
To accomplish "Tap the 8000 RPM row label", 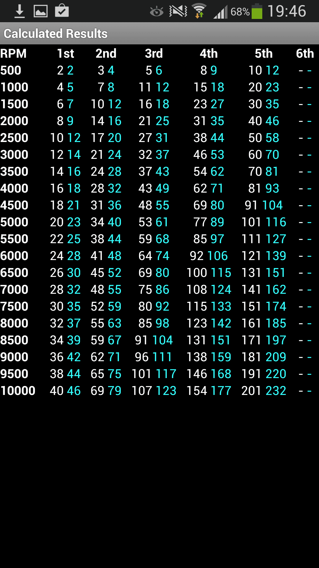I will [14, 323].
